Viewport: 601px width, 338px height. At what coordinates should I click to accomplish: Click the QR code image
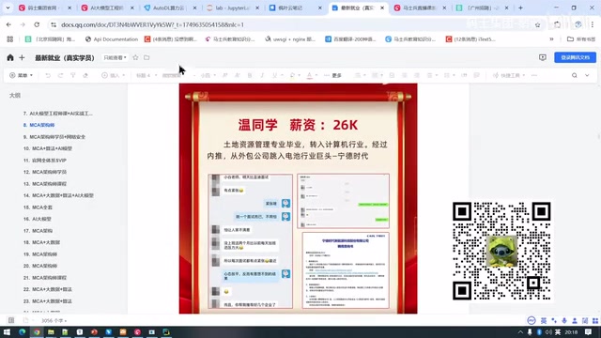(x=501, y=251)
